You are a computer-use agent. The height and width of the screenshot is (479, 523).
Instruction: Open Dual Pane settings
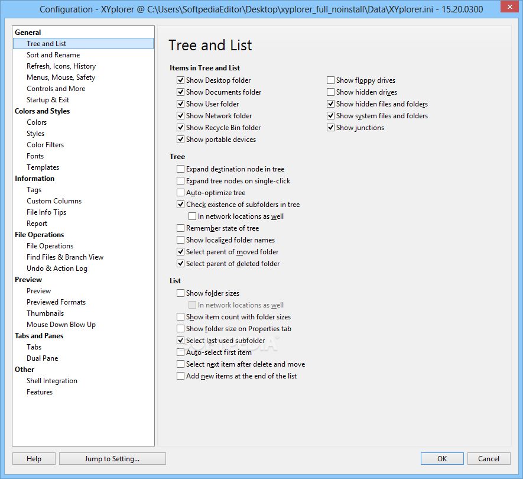[43, 358]
